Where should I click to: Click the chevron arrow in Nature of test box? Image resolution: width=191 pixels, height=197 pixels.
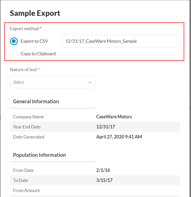tap(90, 82)
